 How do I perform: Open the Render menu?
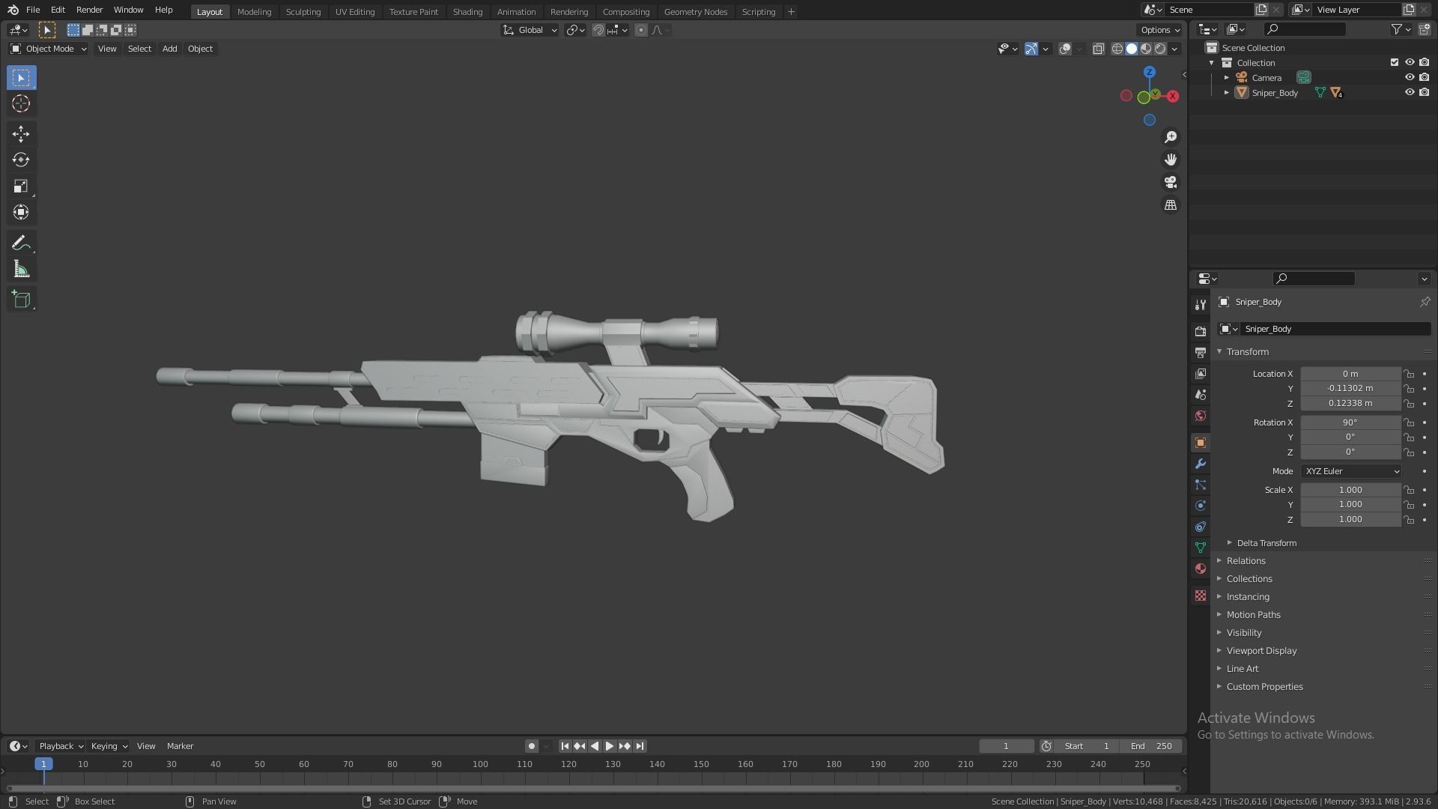pyautogui.click(x=89, y=10)
